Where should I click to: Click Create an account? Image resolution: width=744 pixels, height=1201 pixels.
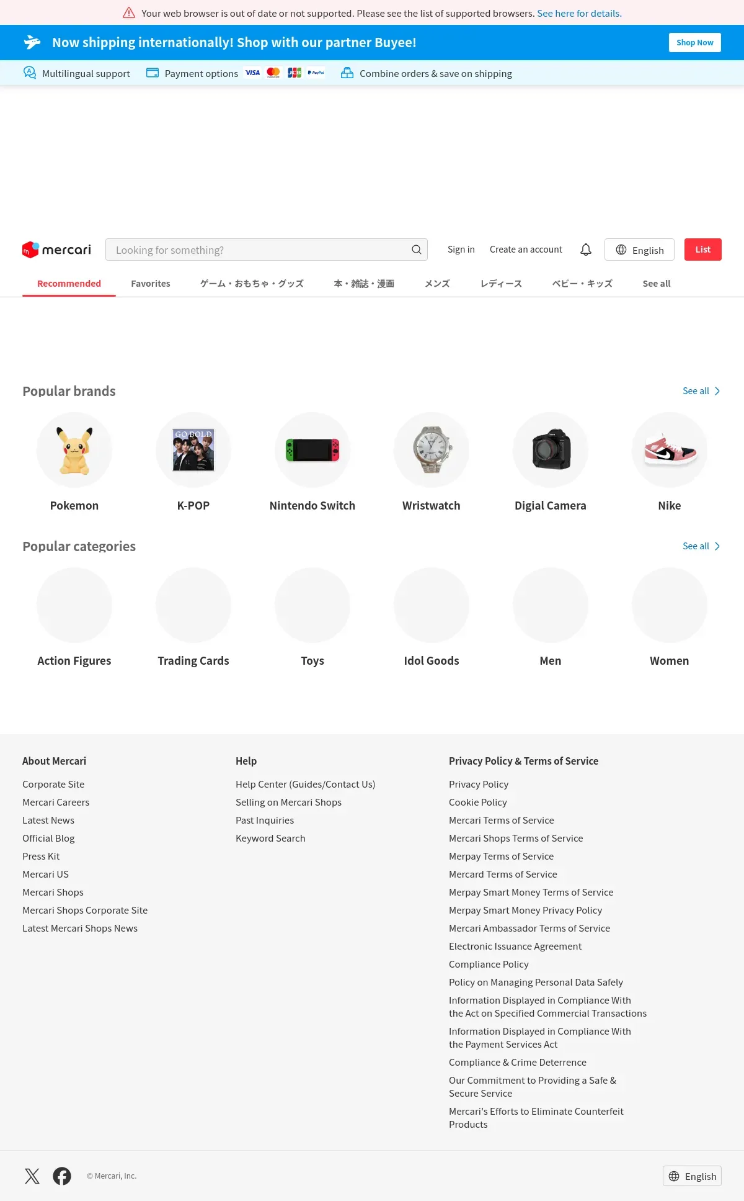526,250
